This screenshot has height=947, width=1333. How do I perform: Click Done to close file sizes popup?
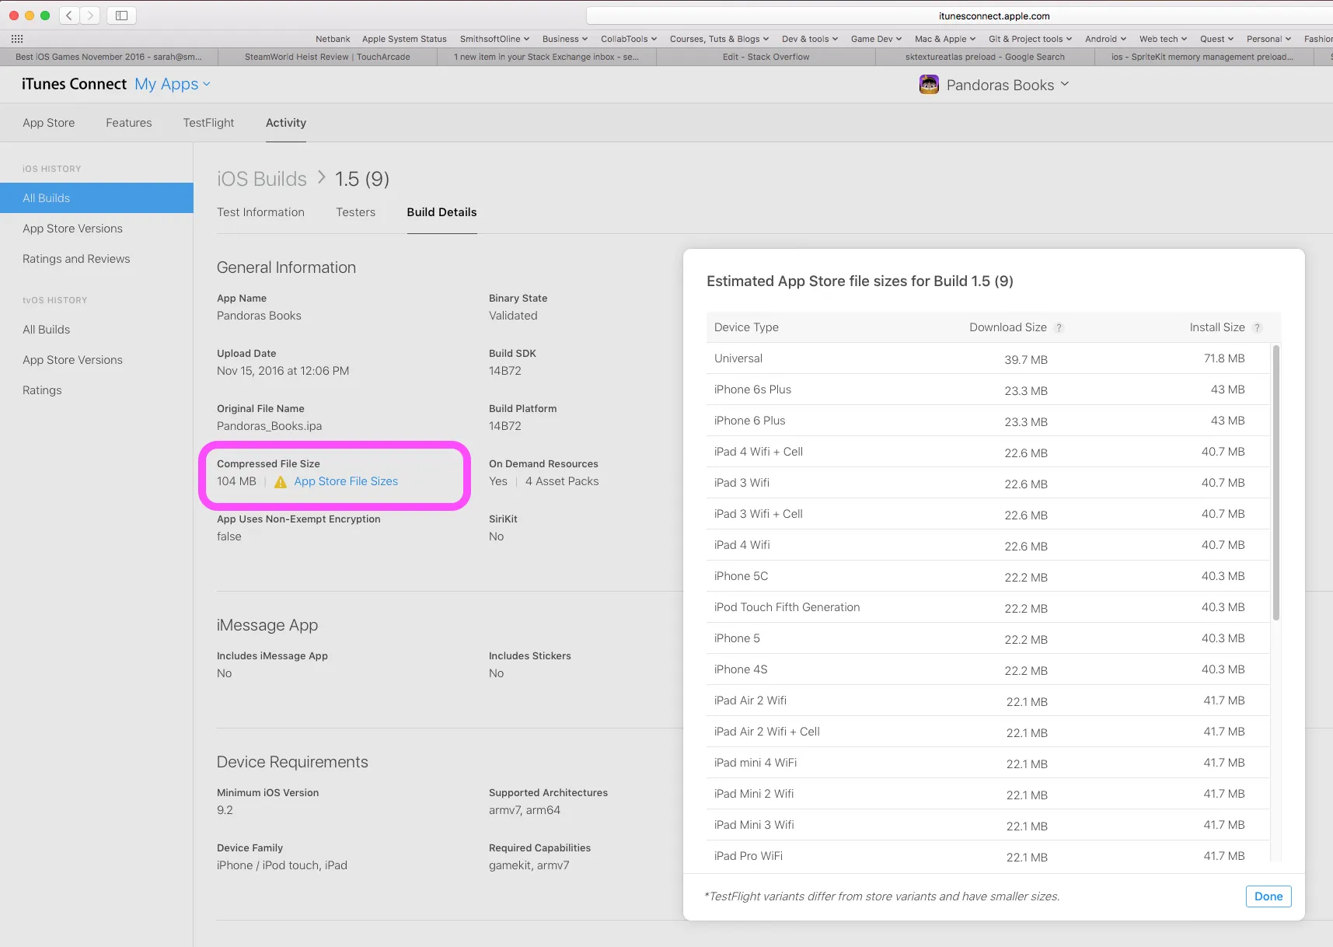(x=1268, y=896)
